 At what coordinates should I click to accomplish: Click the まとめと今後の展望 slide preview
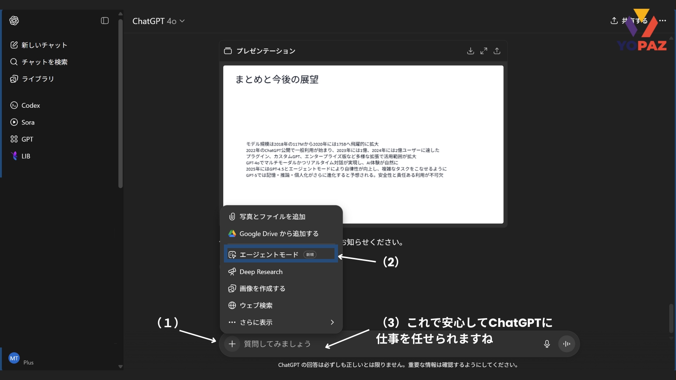[363, 144]
